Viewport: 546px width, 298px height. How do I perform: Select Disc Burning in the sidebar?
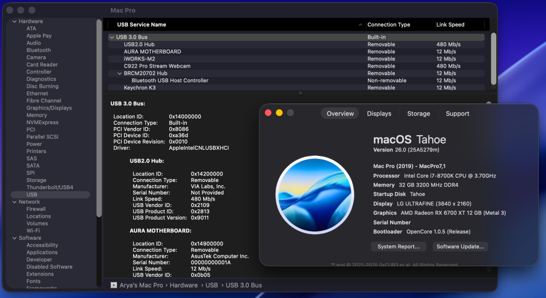coord(42,87)
